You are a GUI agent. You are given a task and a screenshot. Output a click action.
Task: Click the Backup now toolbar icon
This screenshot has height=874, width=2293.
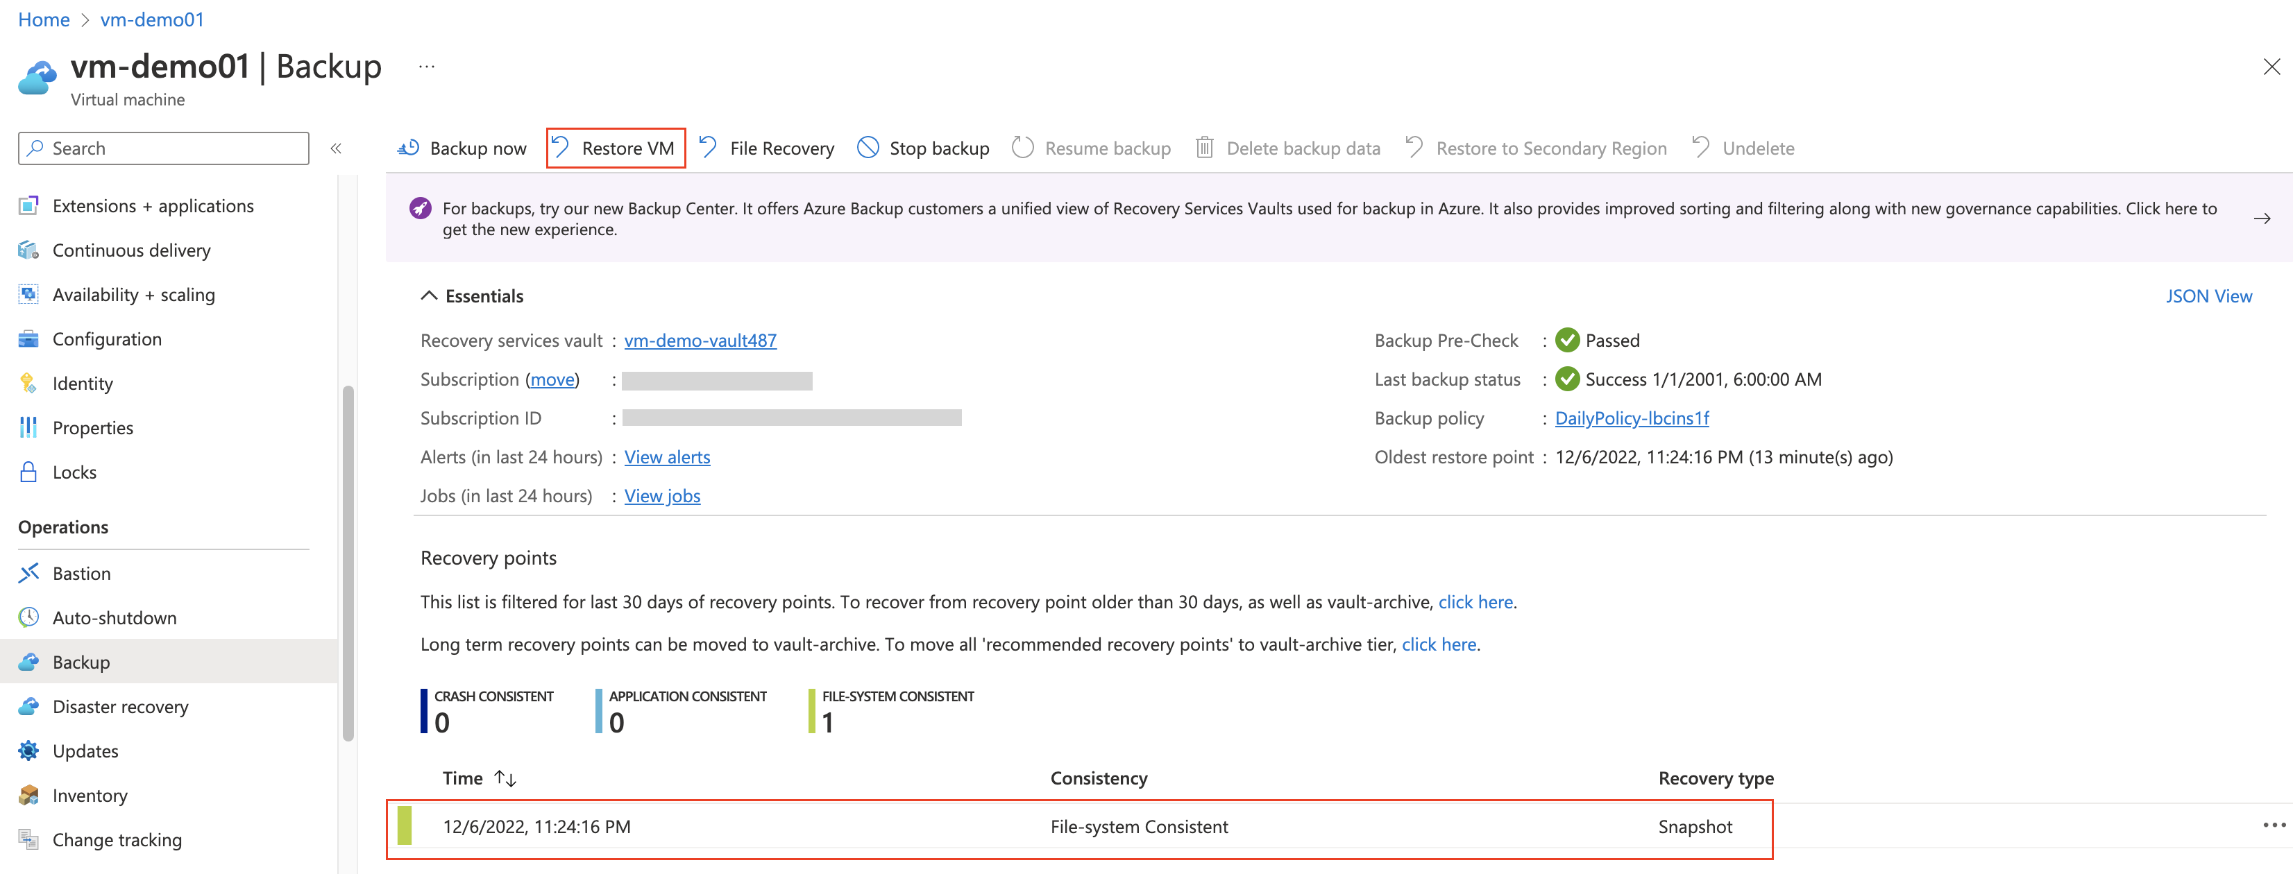pos(409,148)
